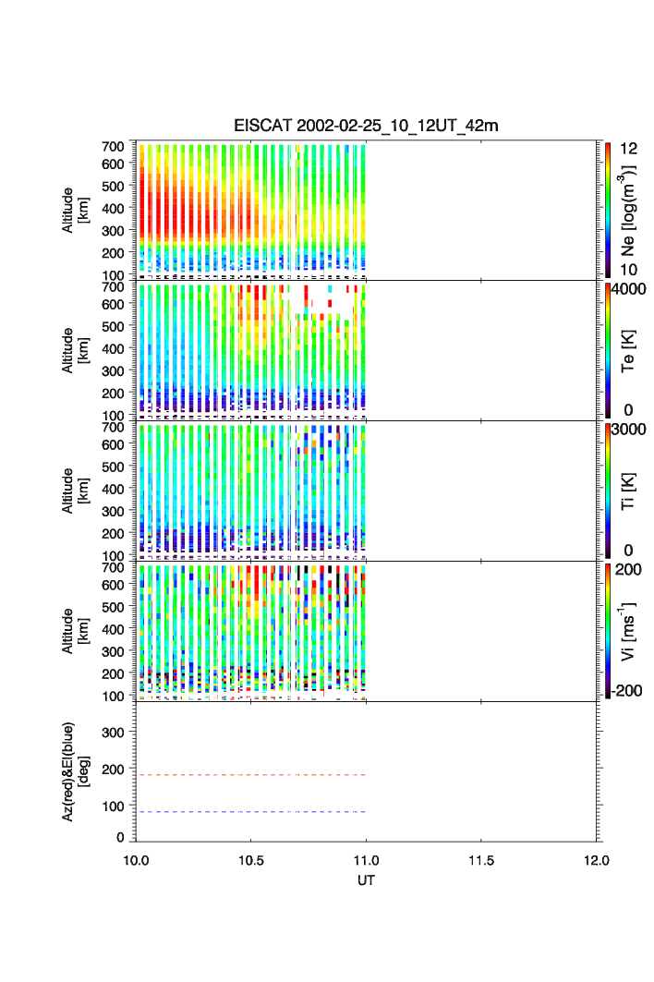Select the 10.0 tick on UT axis

136,860
